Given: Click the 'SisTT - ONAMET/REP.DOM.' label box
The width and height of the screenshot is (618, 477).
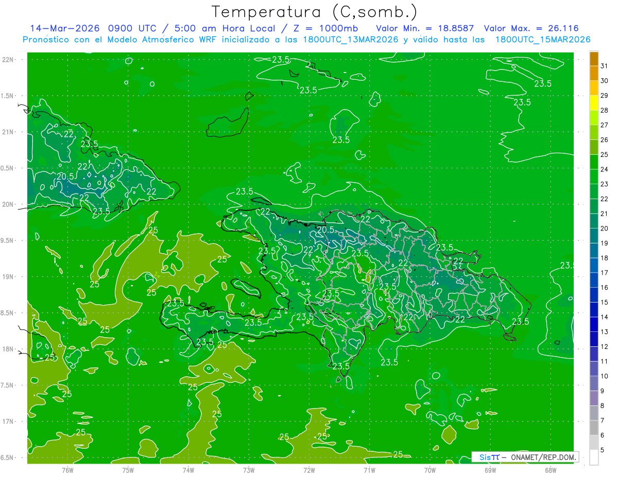Looking at the screenshot, I should tap(525, 457).
